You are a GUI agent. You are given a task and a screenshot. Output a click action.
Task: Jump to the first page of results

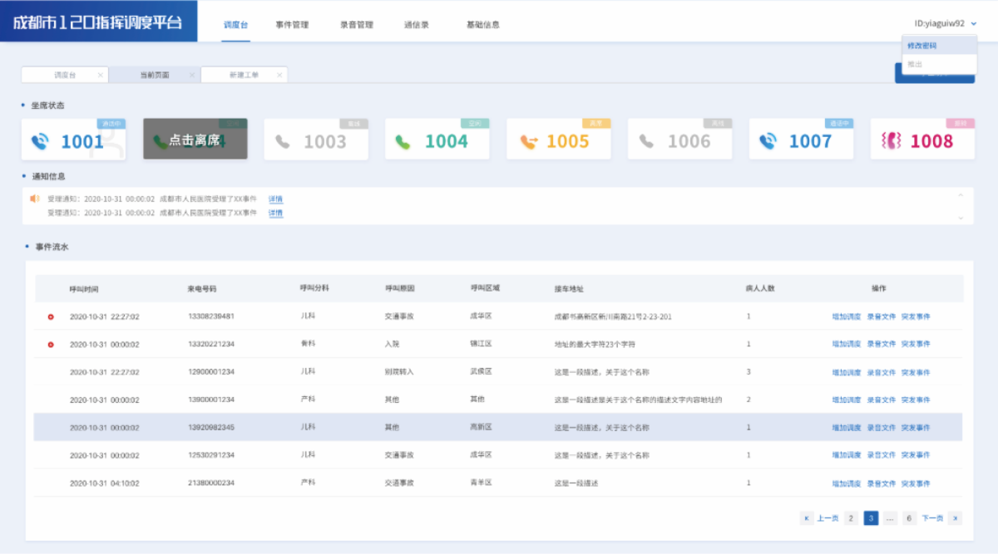(x=806, y=518)
